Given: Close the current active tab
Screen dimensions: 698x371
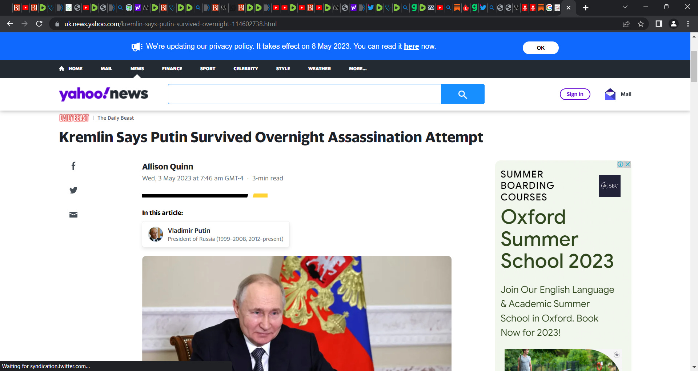Looking at the screenshot, I should click(x=568, y=8).
